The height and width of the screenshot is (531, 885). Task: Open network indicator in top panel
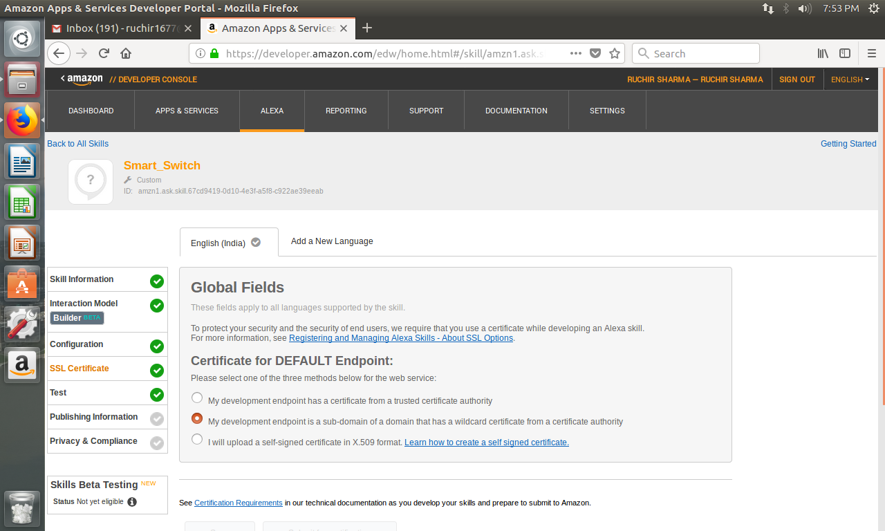(768, 8)
